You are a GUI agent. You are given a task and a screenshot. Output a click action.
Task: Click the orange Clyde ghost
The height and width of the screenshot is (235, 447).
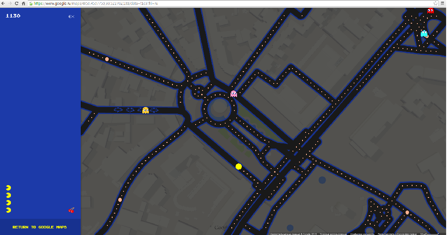click(x=146, y=110)
